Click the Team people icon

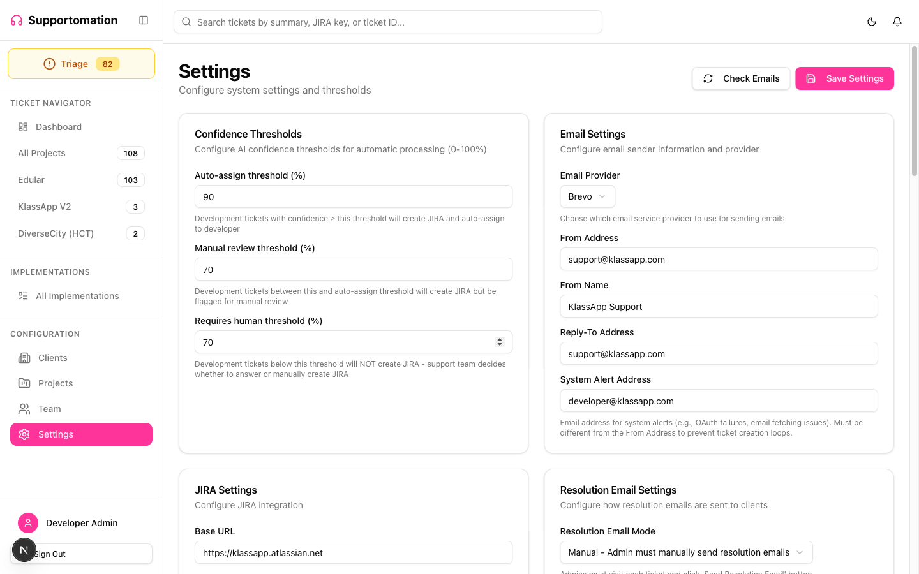[24, 409]
